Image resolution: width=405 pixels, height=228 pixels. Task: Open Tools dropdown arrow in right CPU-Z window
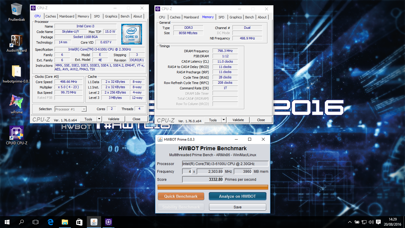click(x=224, y=120)
